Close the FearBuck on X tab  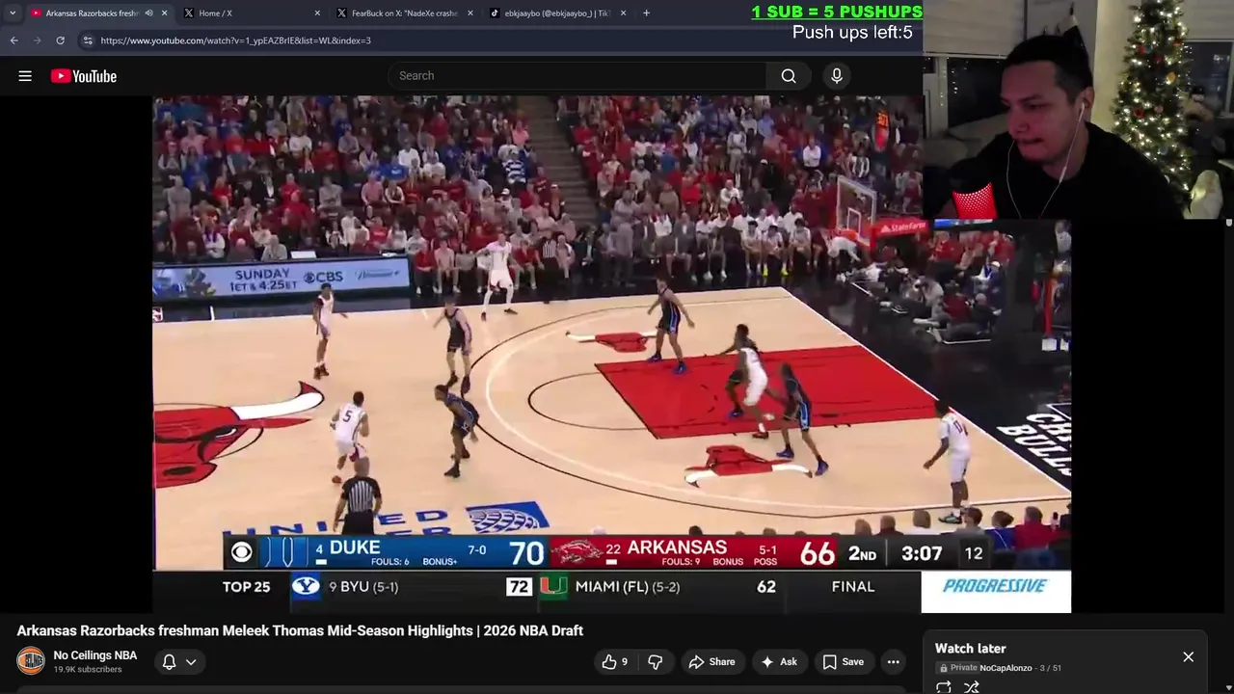point(470,13)
